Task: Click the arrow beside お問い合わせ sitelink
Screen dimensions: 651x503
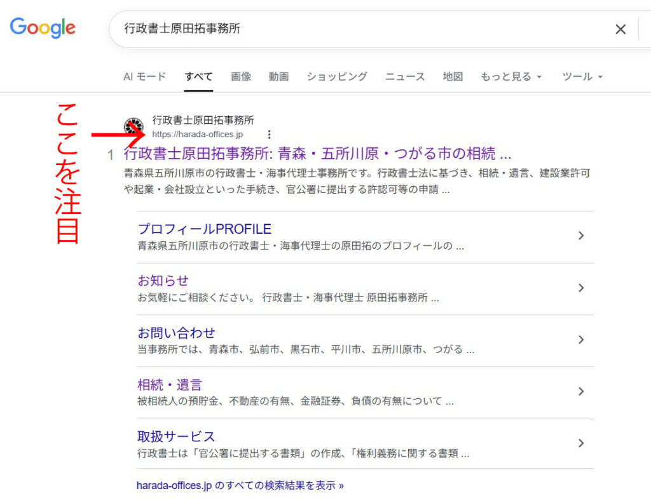Action: (x=581, y=340)
